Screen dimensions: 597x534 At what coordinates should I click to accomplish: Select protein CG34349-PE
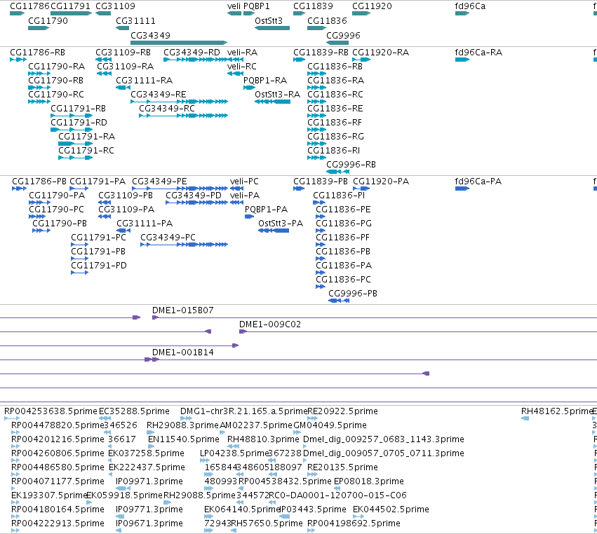[159, 182]
